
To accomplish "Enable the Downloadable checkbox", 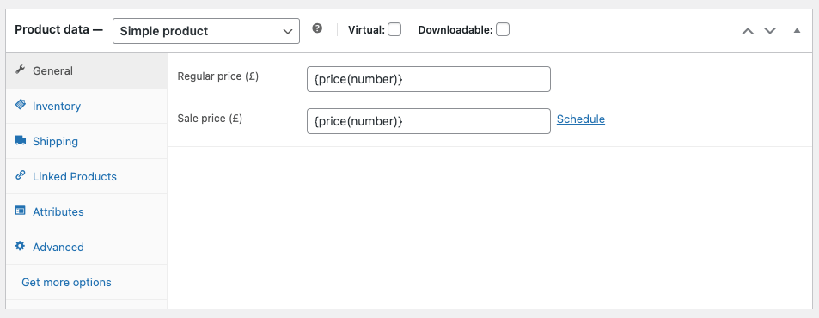I will pyautogui.click(x=503, y=30).
